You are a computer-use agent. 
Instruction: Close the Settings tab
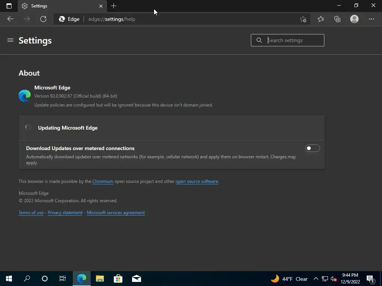click(101, 6)
